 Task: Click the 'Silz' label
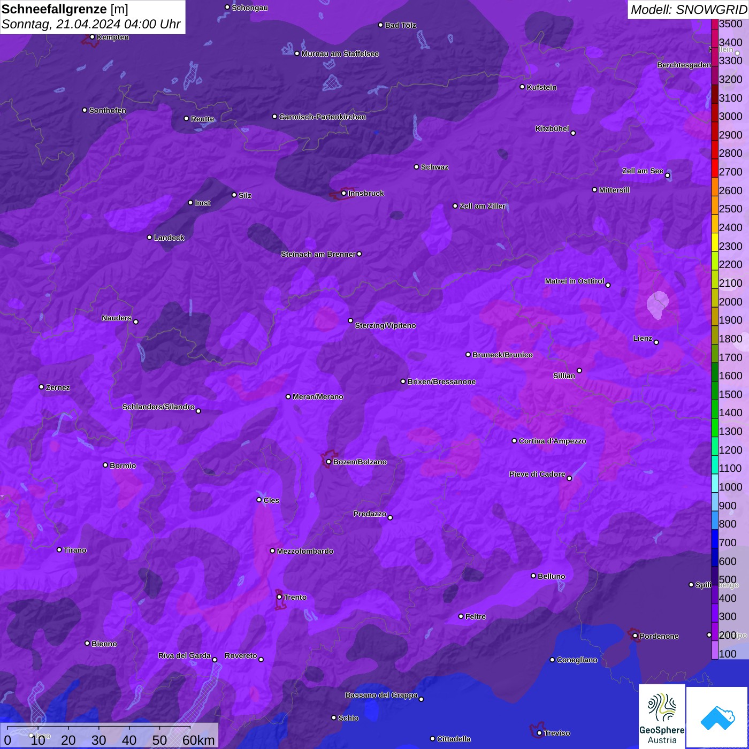pos(245,195)
